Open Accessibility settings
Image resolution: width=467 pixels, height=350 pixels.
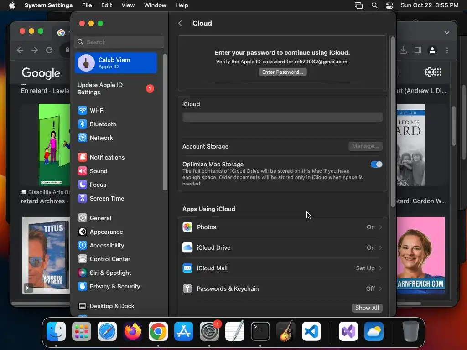[115, 246]
